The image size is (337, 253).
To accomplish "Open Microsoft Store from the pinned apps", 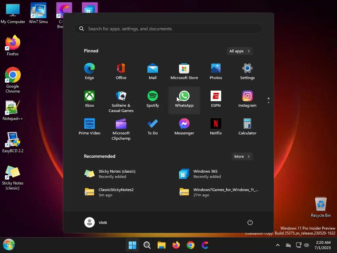I will (184, 71).
